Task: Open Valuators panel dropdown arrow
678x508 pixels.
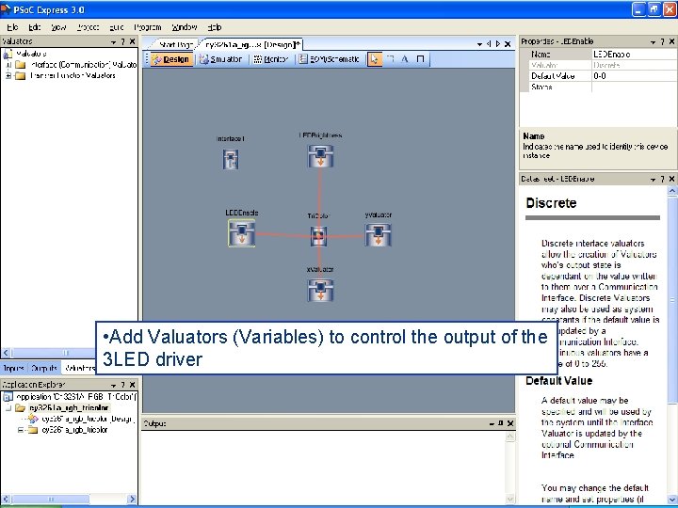Action: click(x=113, y=41)
